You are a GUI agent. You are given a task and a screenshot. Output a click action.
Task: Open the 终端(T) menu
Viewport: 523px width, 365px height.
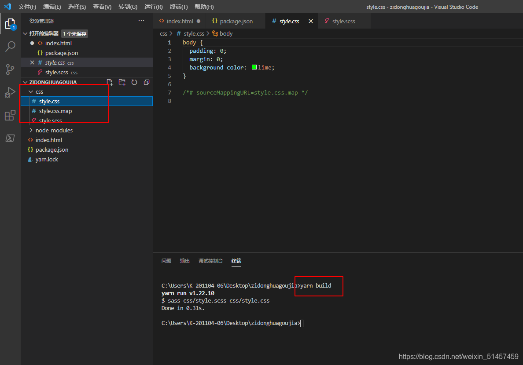pyautogui.click(x=178, y=7)
